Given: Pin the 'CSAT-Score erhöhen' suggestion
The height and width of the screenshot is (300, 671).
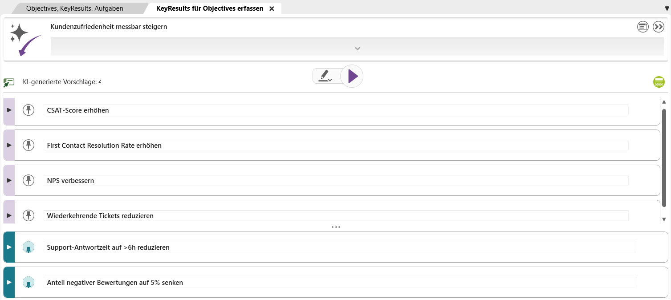Looking at the screenshot, I should 28,110.
